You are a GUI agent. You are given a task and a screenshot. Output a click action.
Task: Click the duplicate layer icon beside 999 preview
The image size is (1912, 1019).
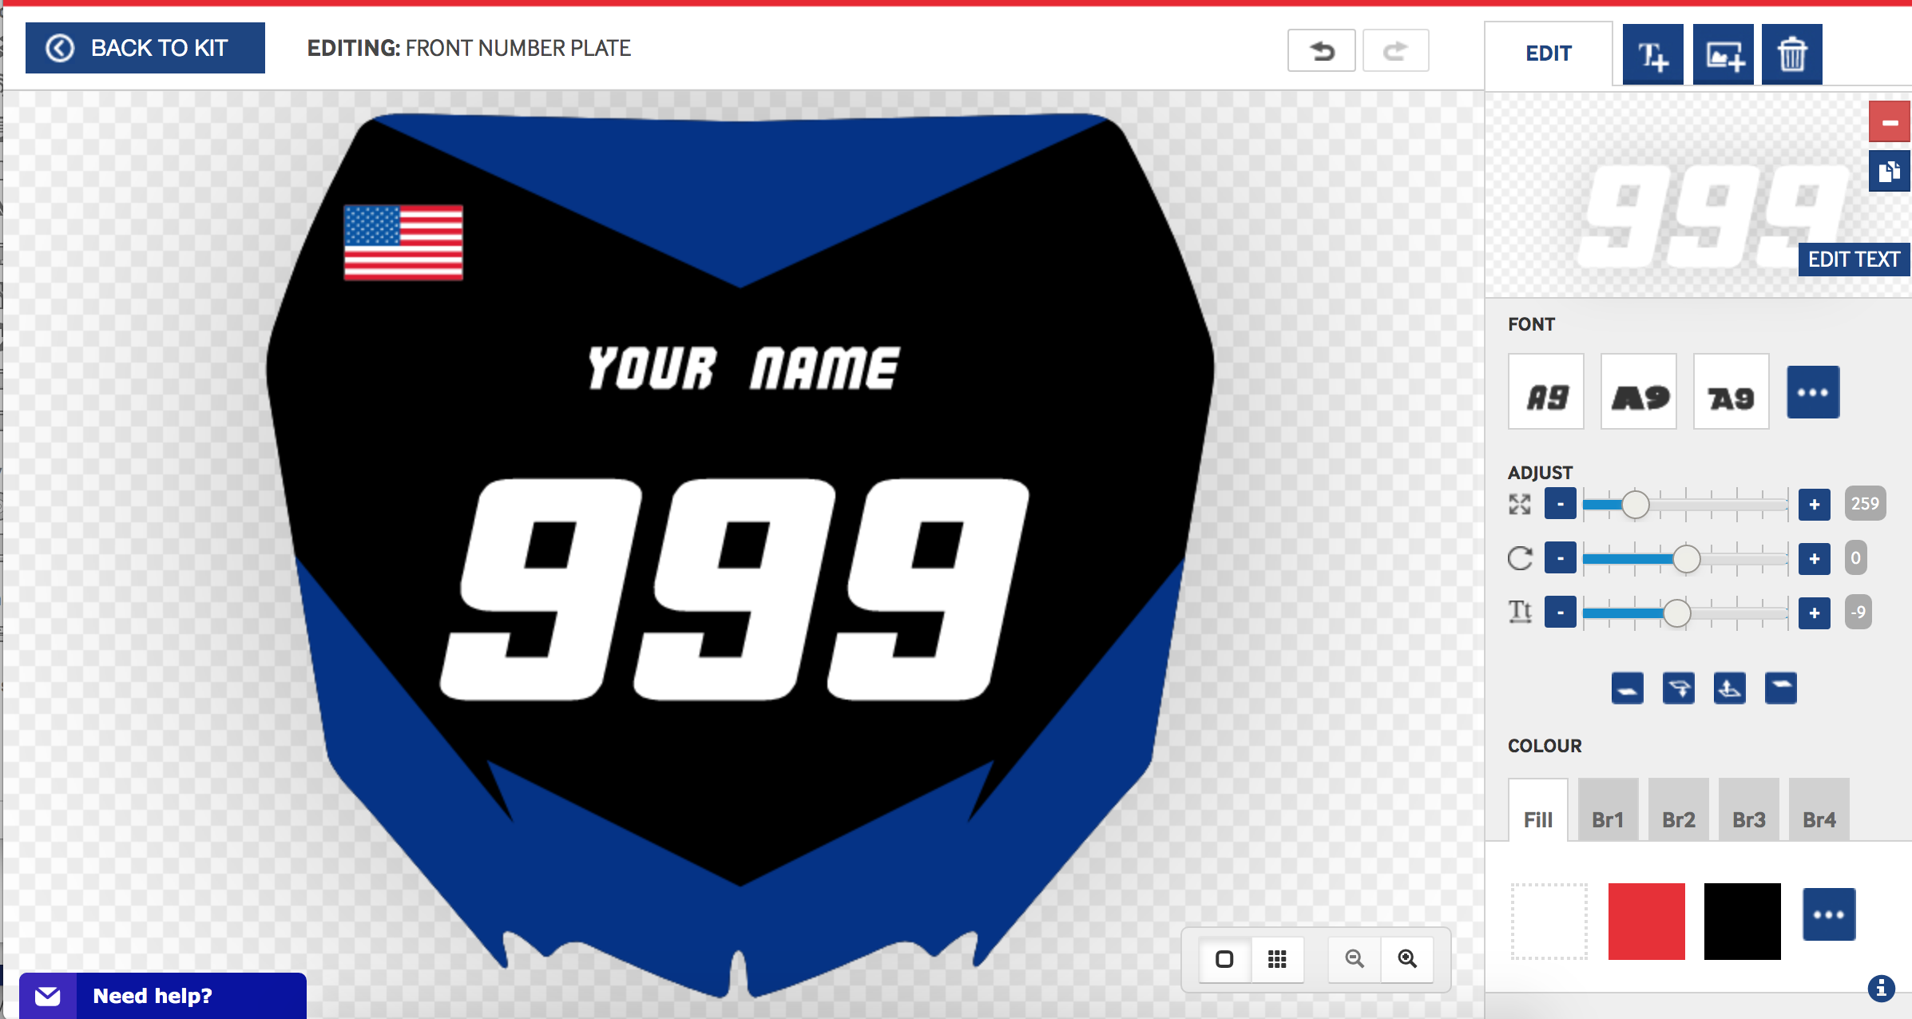click(1889, 170)
